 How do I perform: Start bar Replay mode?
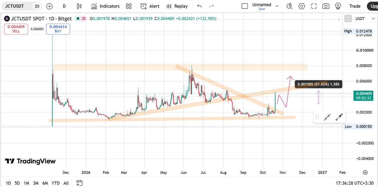177,6
